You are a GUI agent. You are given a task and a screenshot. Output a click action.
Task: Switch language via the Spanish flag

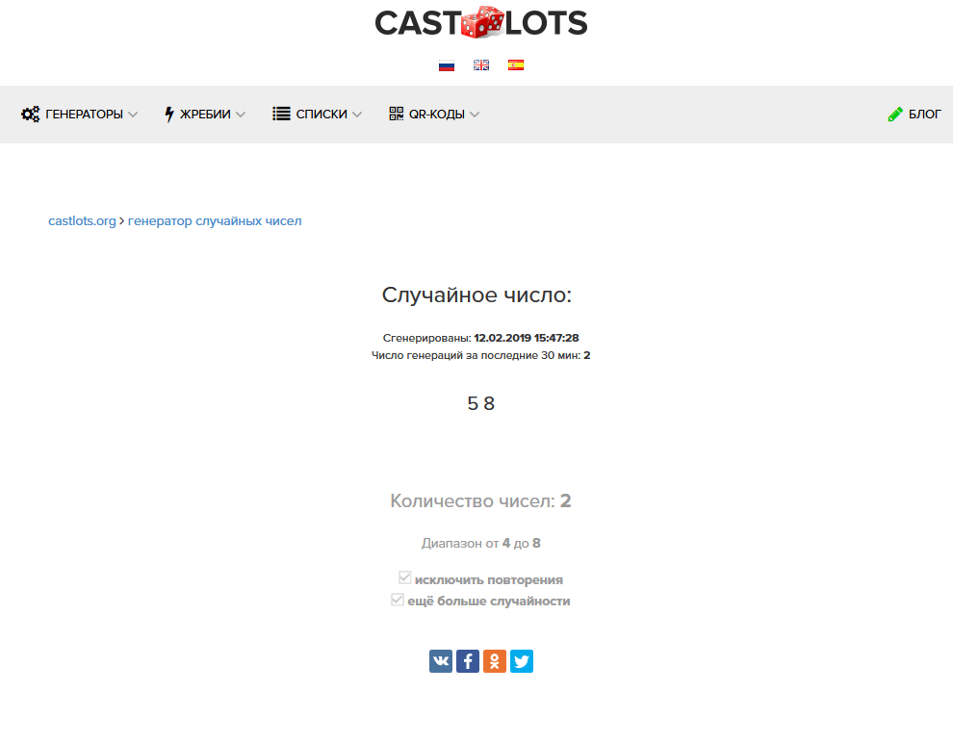point(516,65)
